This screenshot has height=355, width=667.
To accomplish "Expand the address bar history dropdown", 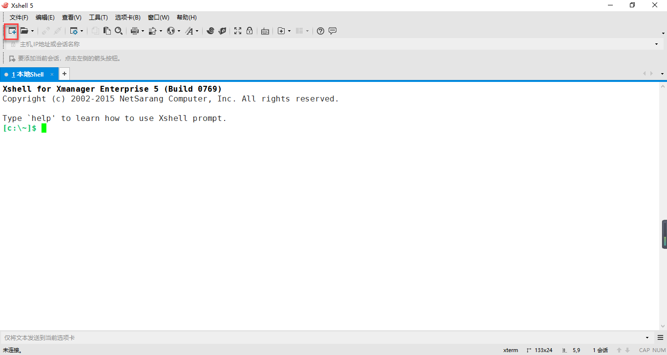I will click(x=656, y=44).
